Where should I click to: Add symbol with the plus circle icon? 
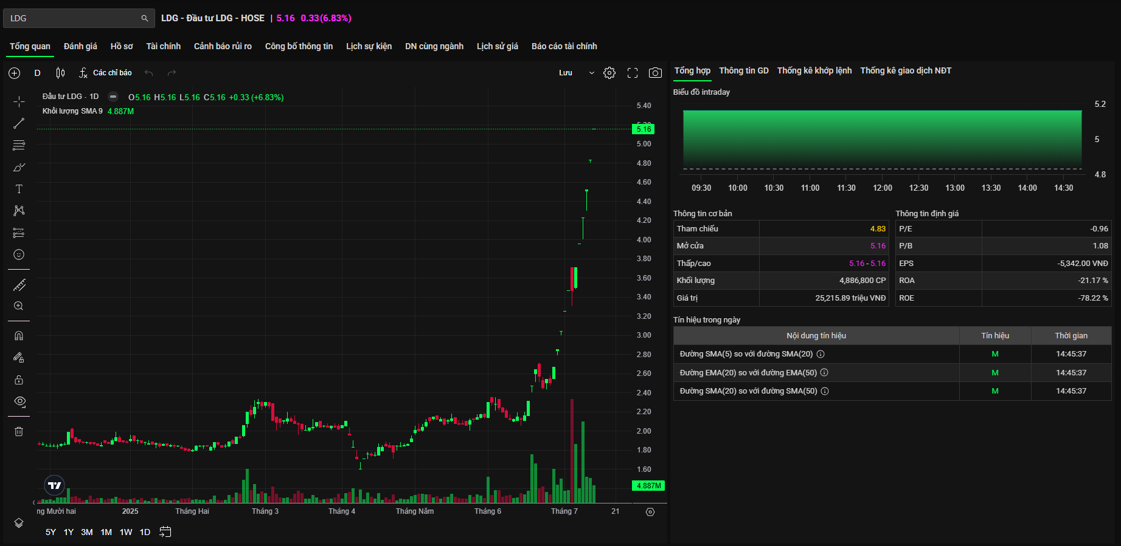click(15, 73)
